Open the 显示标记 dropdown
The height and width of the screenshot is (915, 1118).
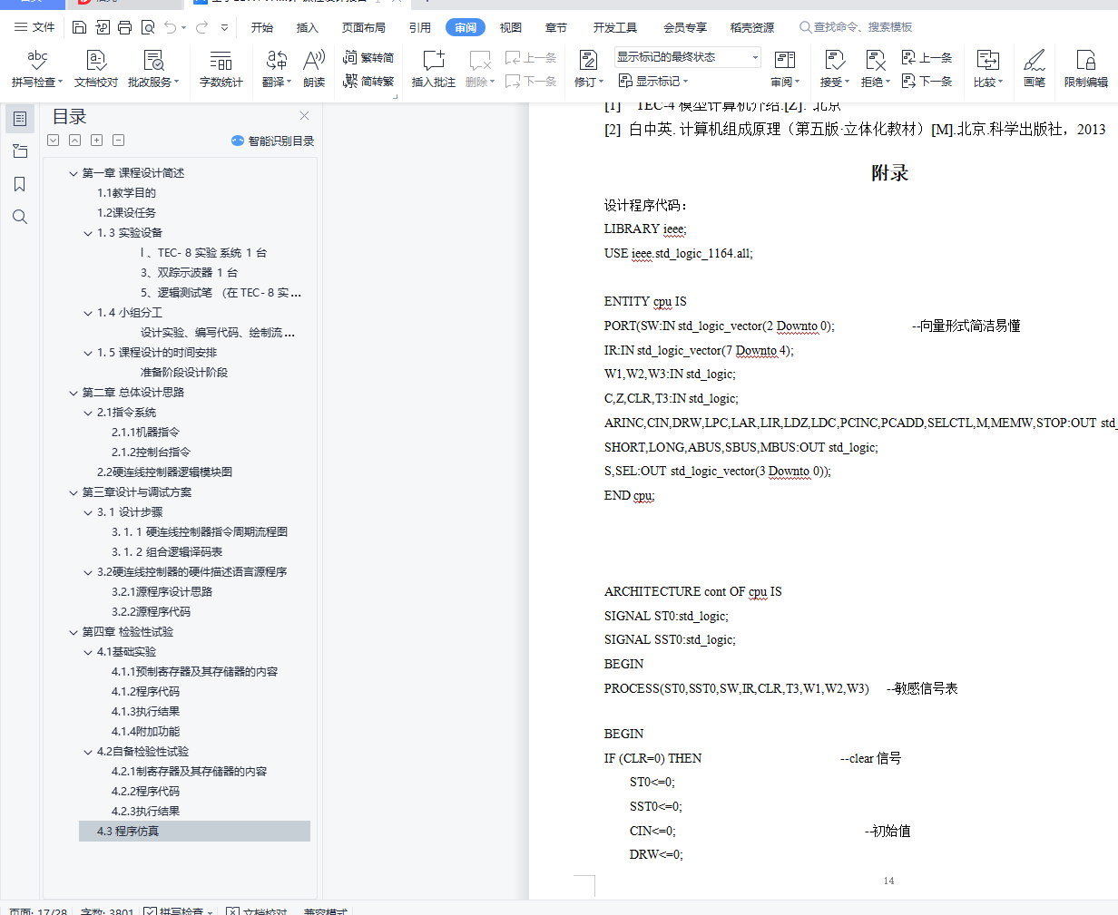tap(654, 81)
